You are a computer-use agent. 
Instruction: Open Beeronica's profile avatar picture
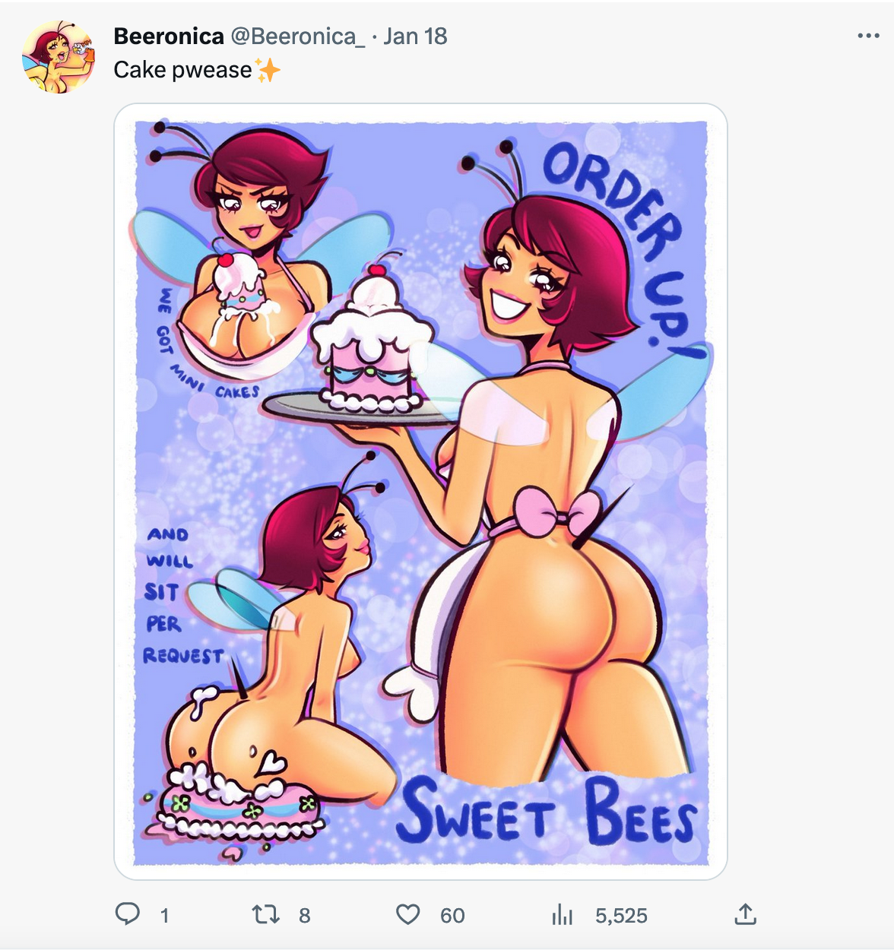point(59,57)
